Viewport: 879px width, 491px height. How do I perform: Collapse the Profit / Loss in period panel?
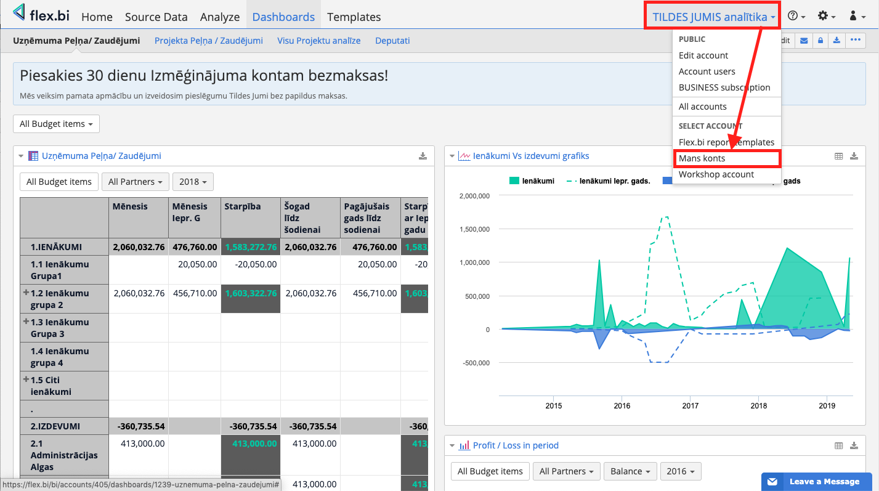tap(453, 445)
